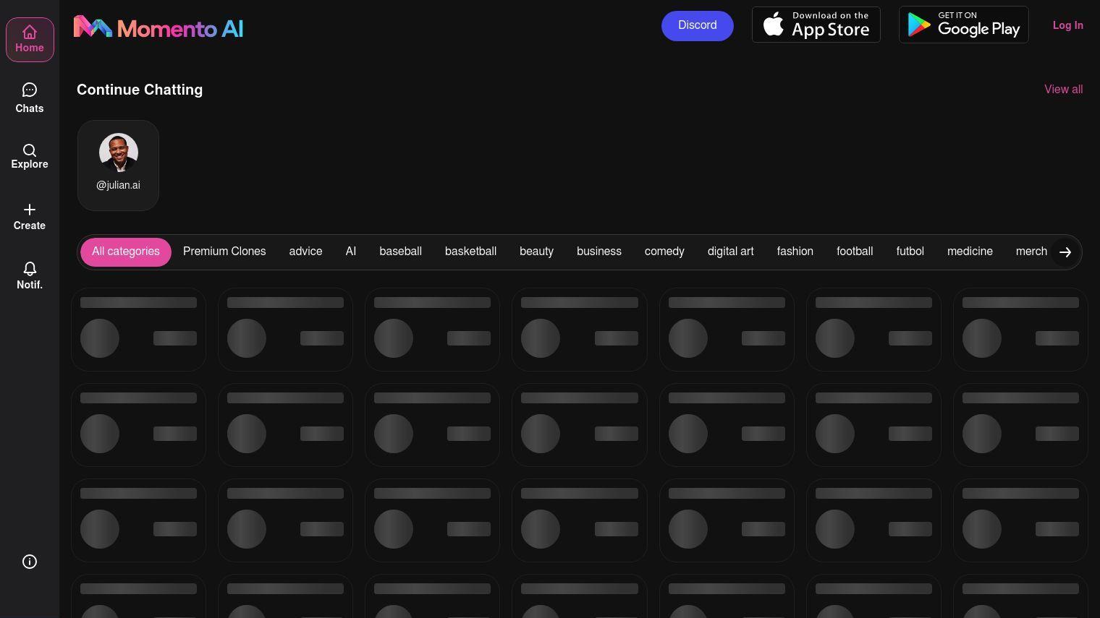This screenshot has height=618, width=1100.
Task: Select the fashion category
Action: click(x=795, y=252)
